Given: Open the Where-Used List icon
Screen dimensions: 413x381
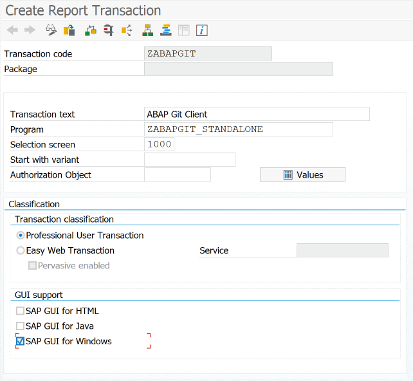Looking at the screenshot, I should [126, 30].
